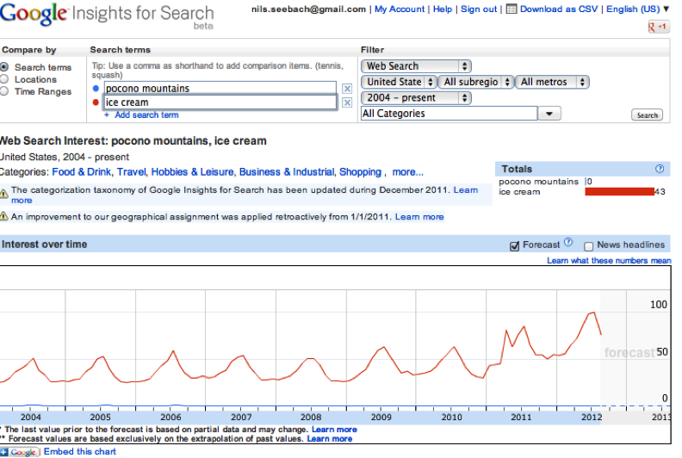Click Sign out

[479, 9]
